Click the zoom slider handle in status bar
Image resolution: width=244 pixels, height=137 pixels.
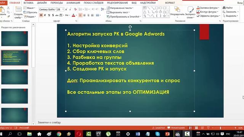click(x=220, y=128)
